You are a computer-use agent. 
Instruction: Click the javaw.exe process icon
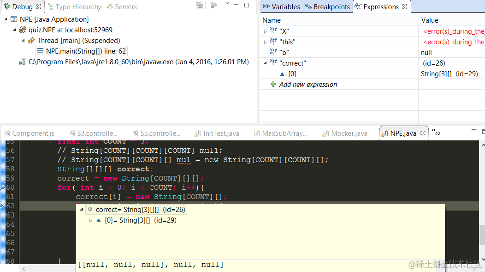[22, 61]
